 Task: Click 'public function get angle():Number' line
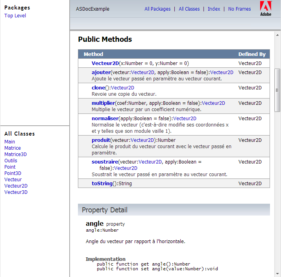tap(143, 264)
